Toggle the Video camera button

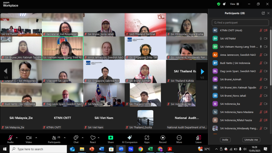(29, 138)
